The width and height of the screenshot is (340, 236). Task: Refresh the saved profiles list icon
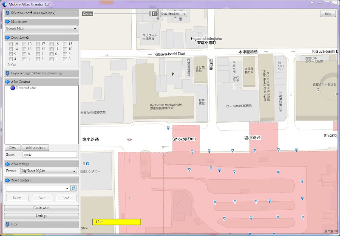74,188
